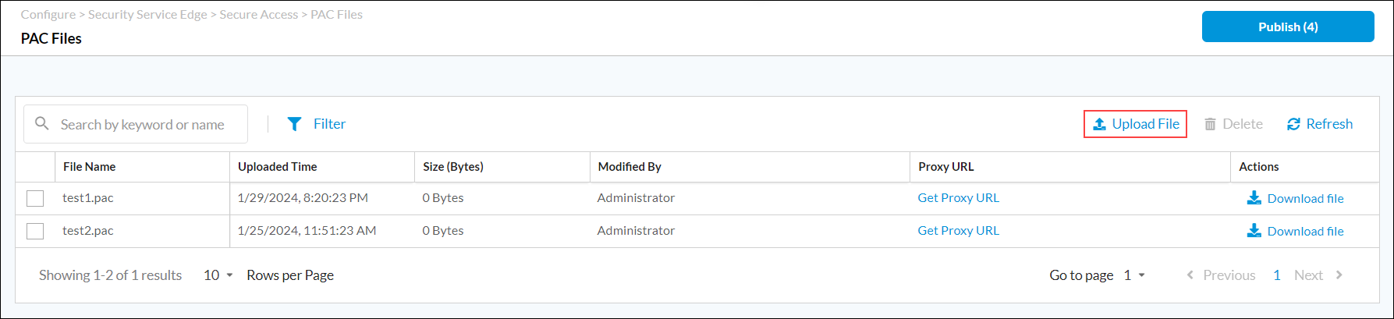The width and height of the screenshot is (1394, 319).
Task: Get Proxy URL for test1.pac
Action: click(958, 198)
